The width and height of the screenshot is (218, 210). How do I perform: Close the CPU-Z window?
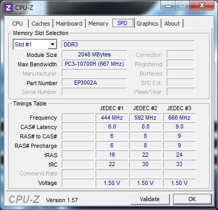[202, 6]
